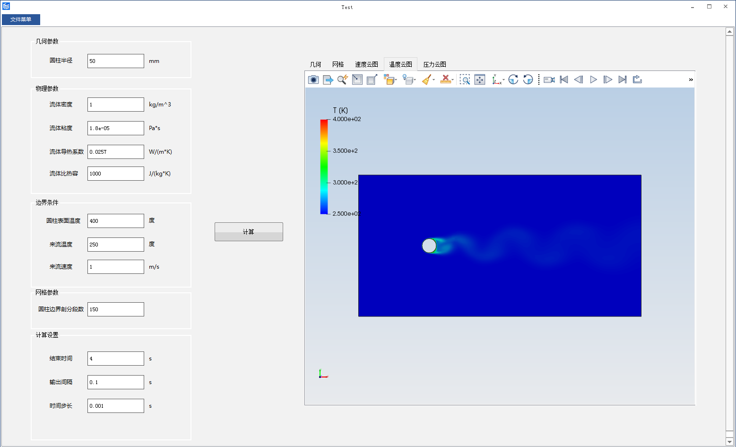Click the light bulb cube icon
This screenshot has height=447, width=736.
pos(407,79)
